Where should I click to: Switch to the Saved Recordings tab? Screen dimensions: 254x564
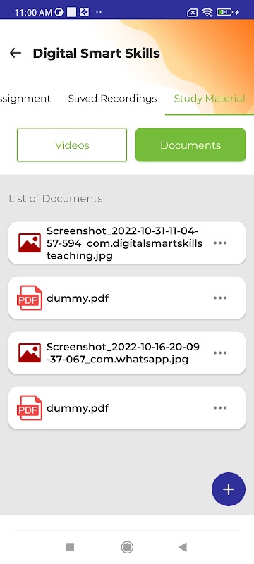[112, 98]
